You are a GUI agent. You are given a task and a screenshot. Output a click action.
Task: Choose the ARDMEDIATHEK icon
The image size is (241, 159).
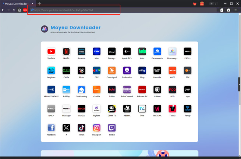click(x=51, y=90)
